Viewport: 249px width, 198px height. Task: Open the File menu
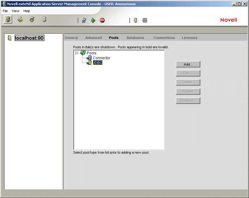click(x=5, y=11)
